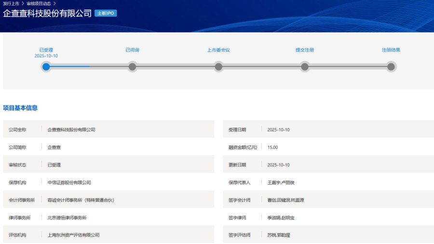
Task: Select law firm 北京德恒律师事务所
Action: (67, 218)
